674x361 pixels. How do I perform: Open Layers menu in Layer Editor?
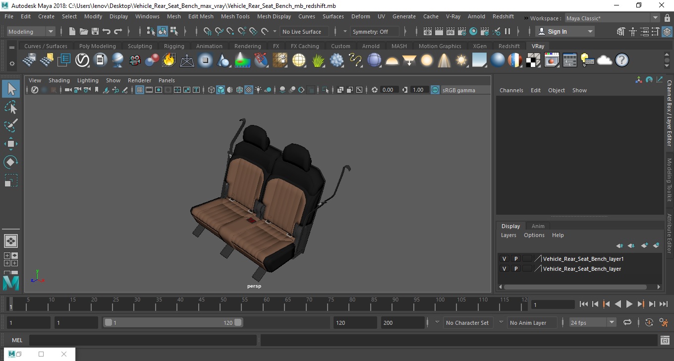508,235
